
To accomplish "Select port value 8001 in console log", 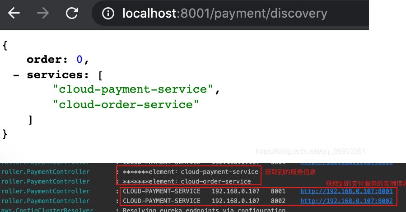I will coord(278,191).
